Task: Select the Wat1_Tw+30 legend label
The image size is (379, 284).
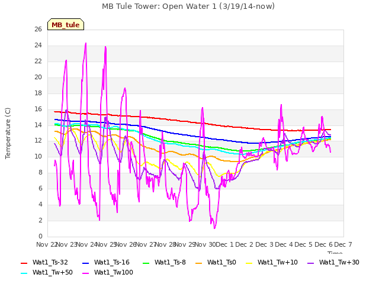Action: pos(339,263)
